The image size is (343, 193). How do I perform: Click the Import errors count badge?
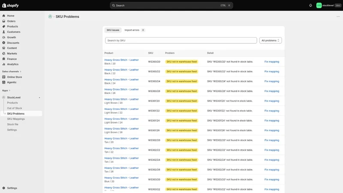[x=143, y=30]
